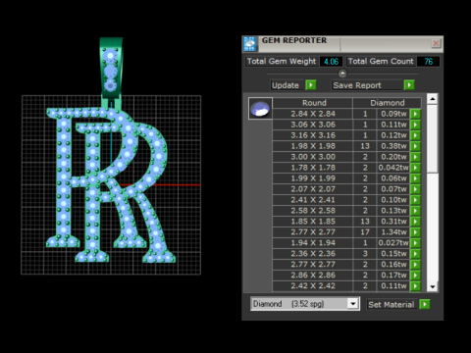Click green arrow on 3.00 X 3.00 row

[415, 157]
